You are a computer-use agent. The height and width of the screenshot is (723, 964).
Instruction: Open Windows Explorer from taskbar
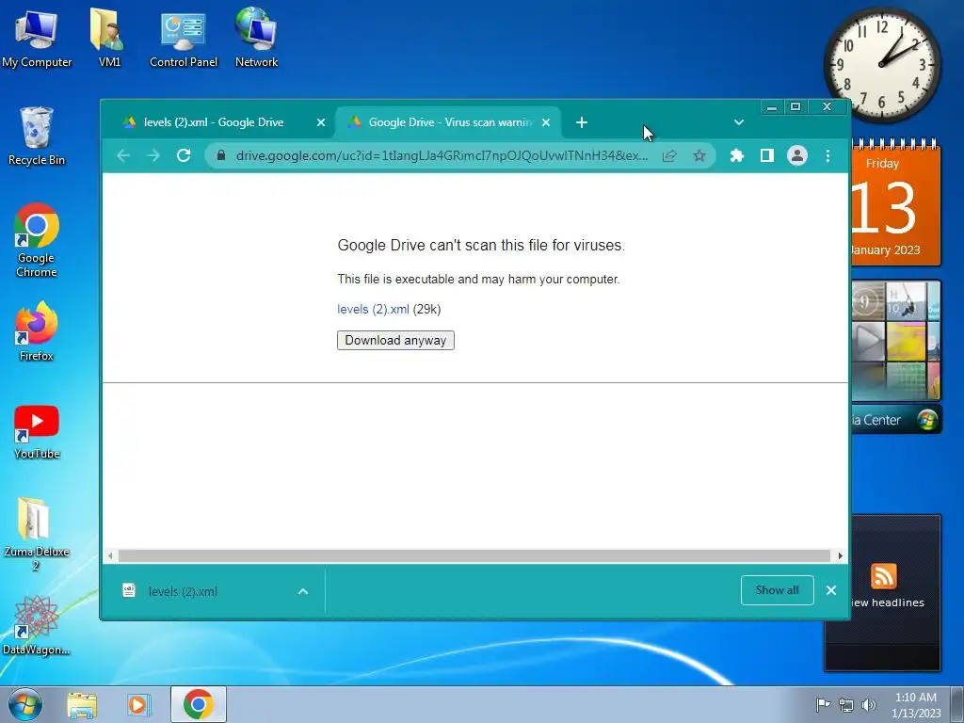pyautogui.click(x=82, y=704)
